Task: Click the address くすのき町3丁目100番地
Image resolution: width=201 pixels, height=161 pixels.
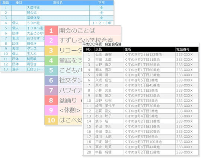Action: [143, 142]
